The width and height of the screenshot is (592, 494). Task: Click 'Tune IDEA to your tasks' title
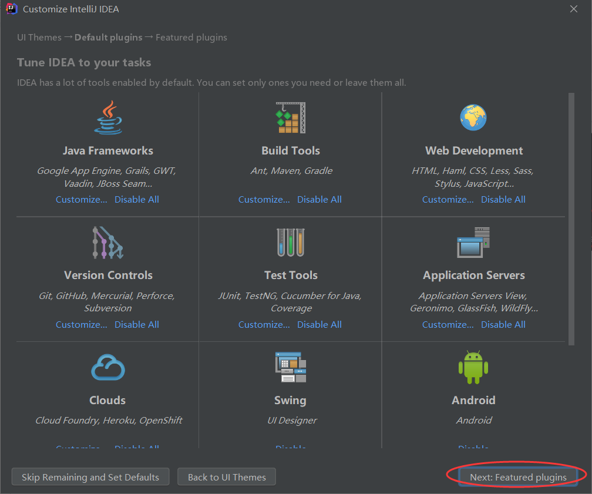[x=84, y=62]
